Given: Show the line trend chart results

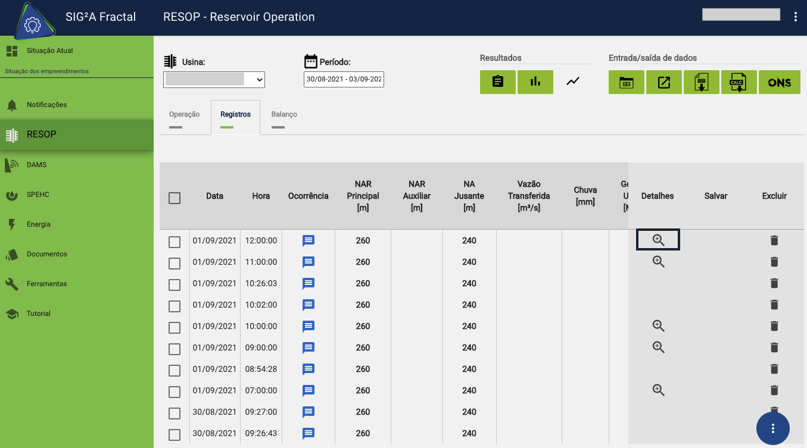Looking at the screenshot, I should coord(573,82).
